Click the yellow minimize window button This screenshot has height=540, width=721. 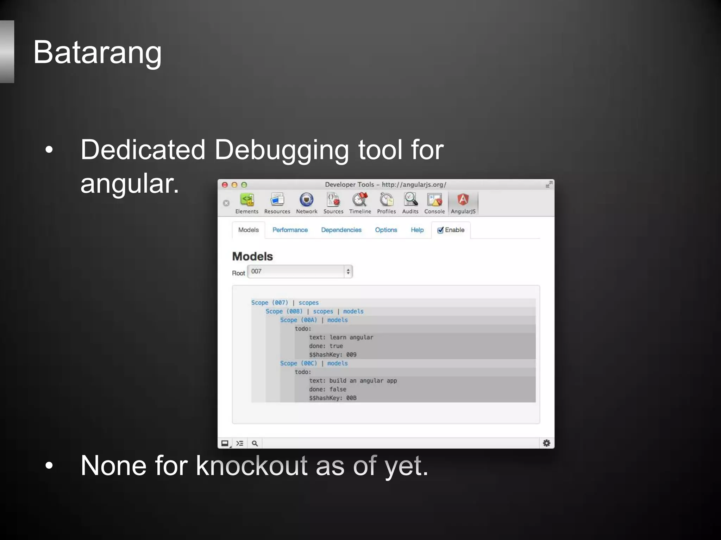coord(234,185)
